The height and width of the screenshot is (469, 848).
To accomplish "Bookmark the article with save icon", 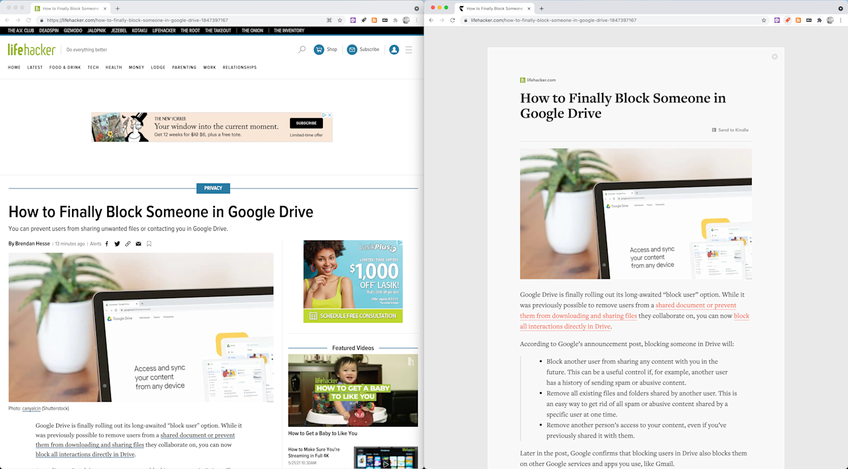I will 149,244.
